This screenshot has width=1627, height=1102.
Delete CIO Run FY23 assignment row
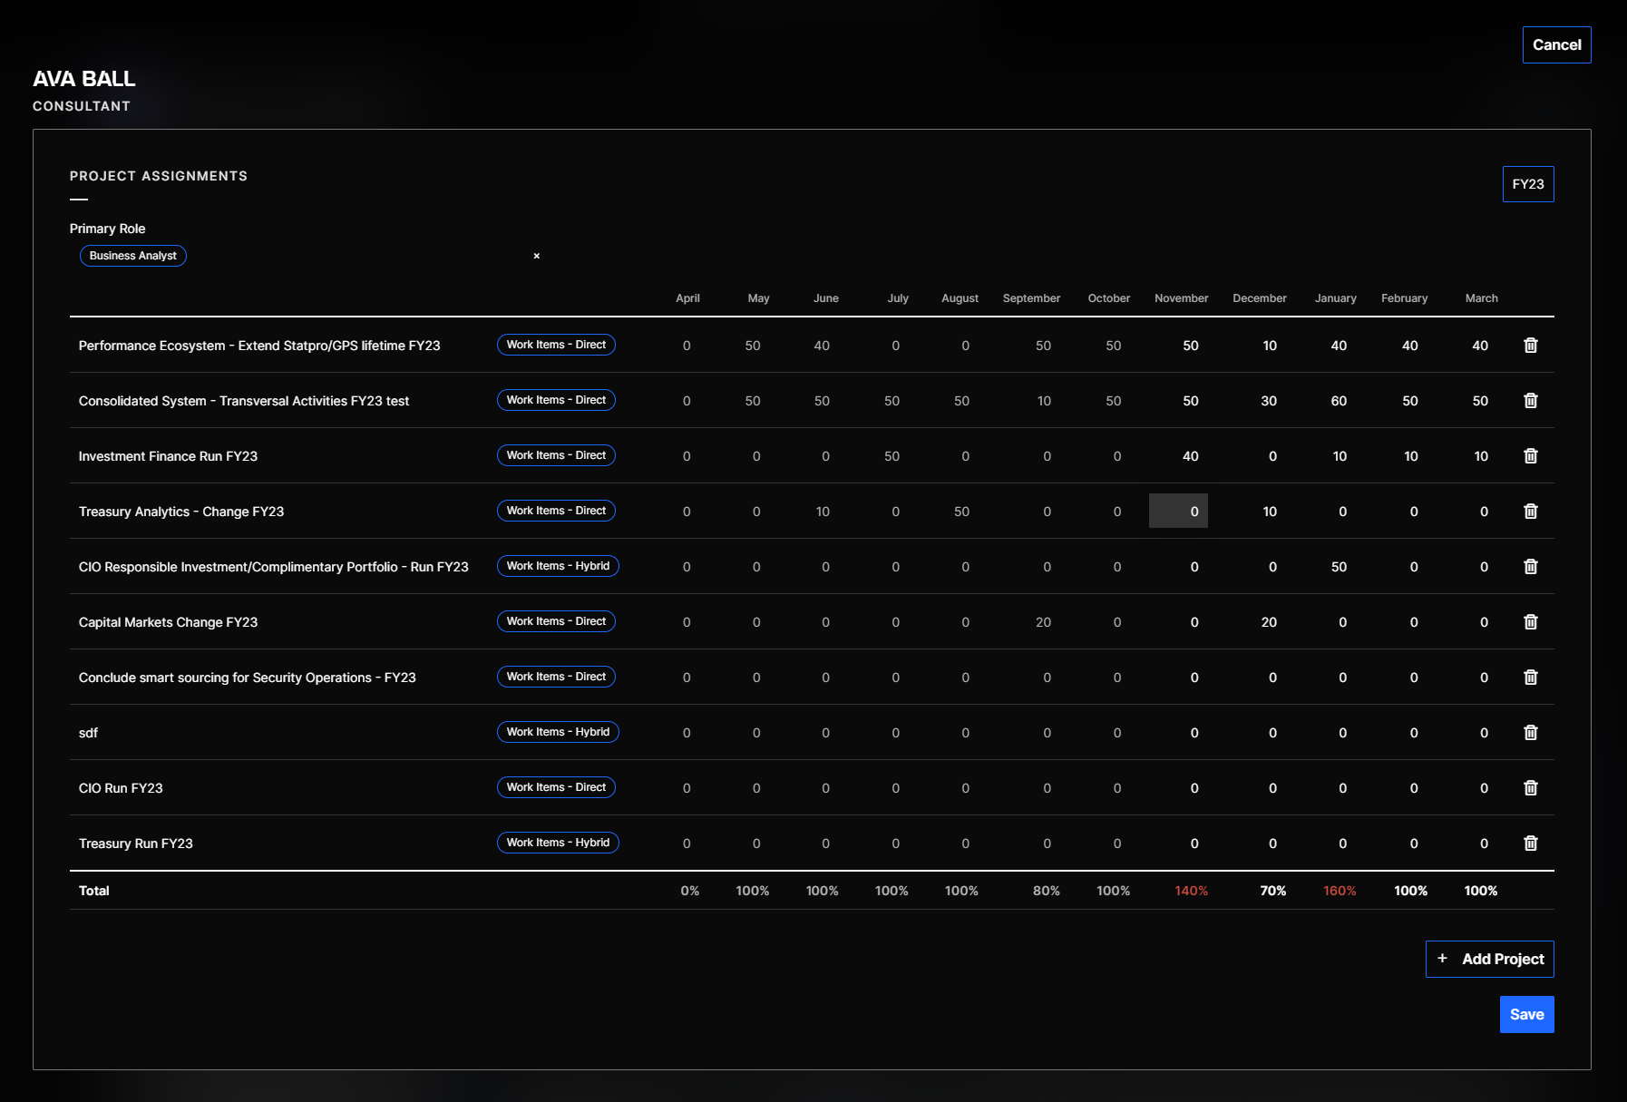[1530, 788]
